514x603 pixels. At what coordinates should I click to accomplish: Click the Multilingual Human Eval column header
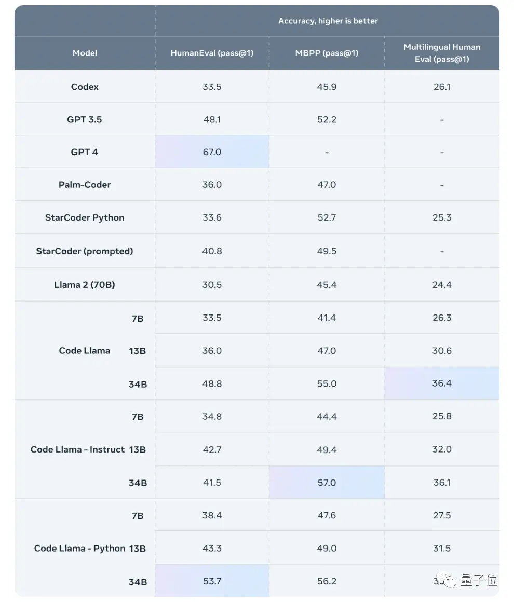[x=442, y=53]
